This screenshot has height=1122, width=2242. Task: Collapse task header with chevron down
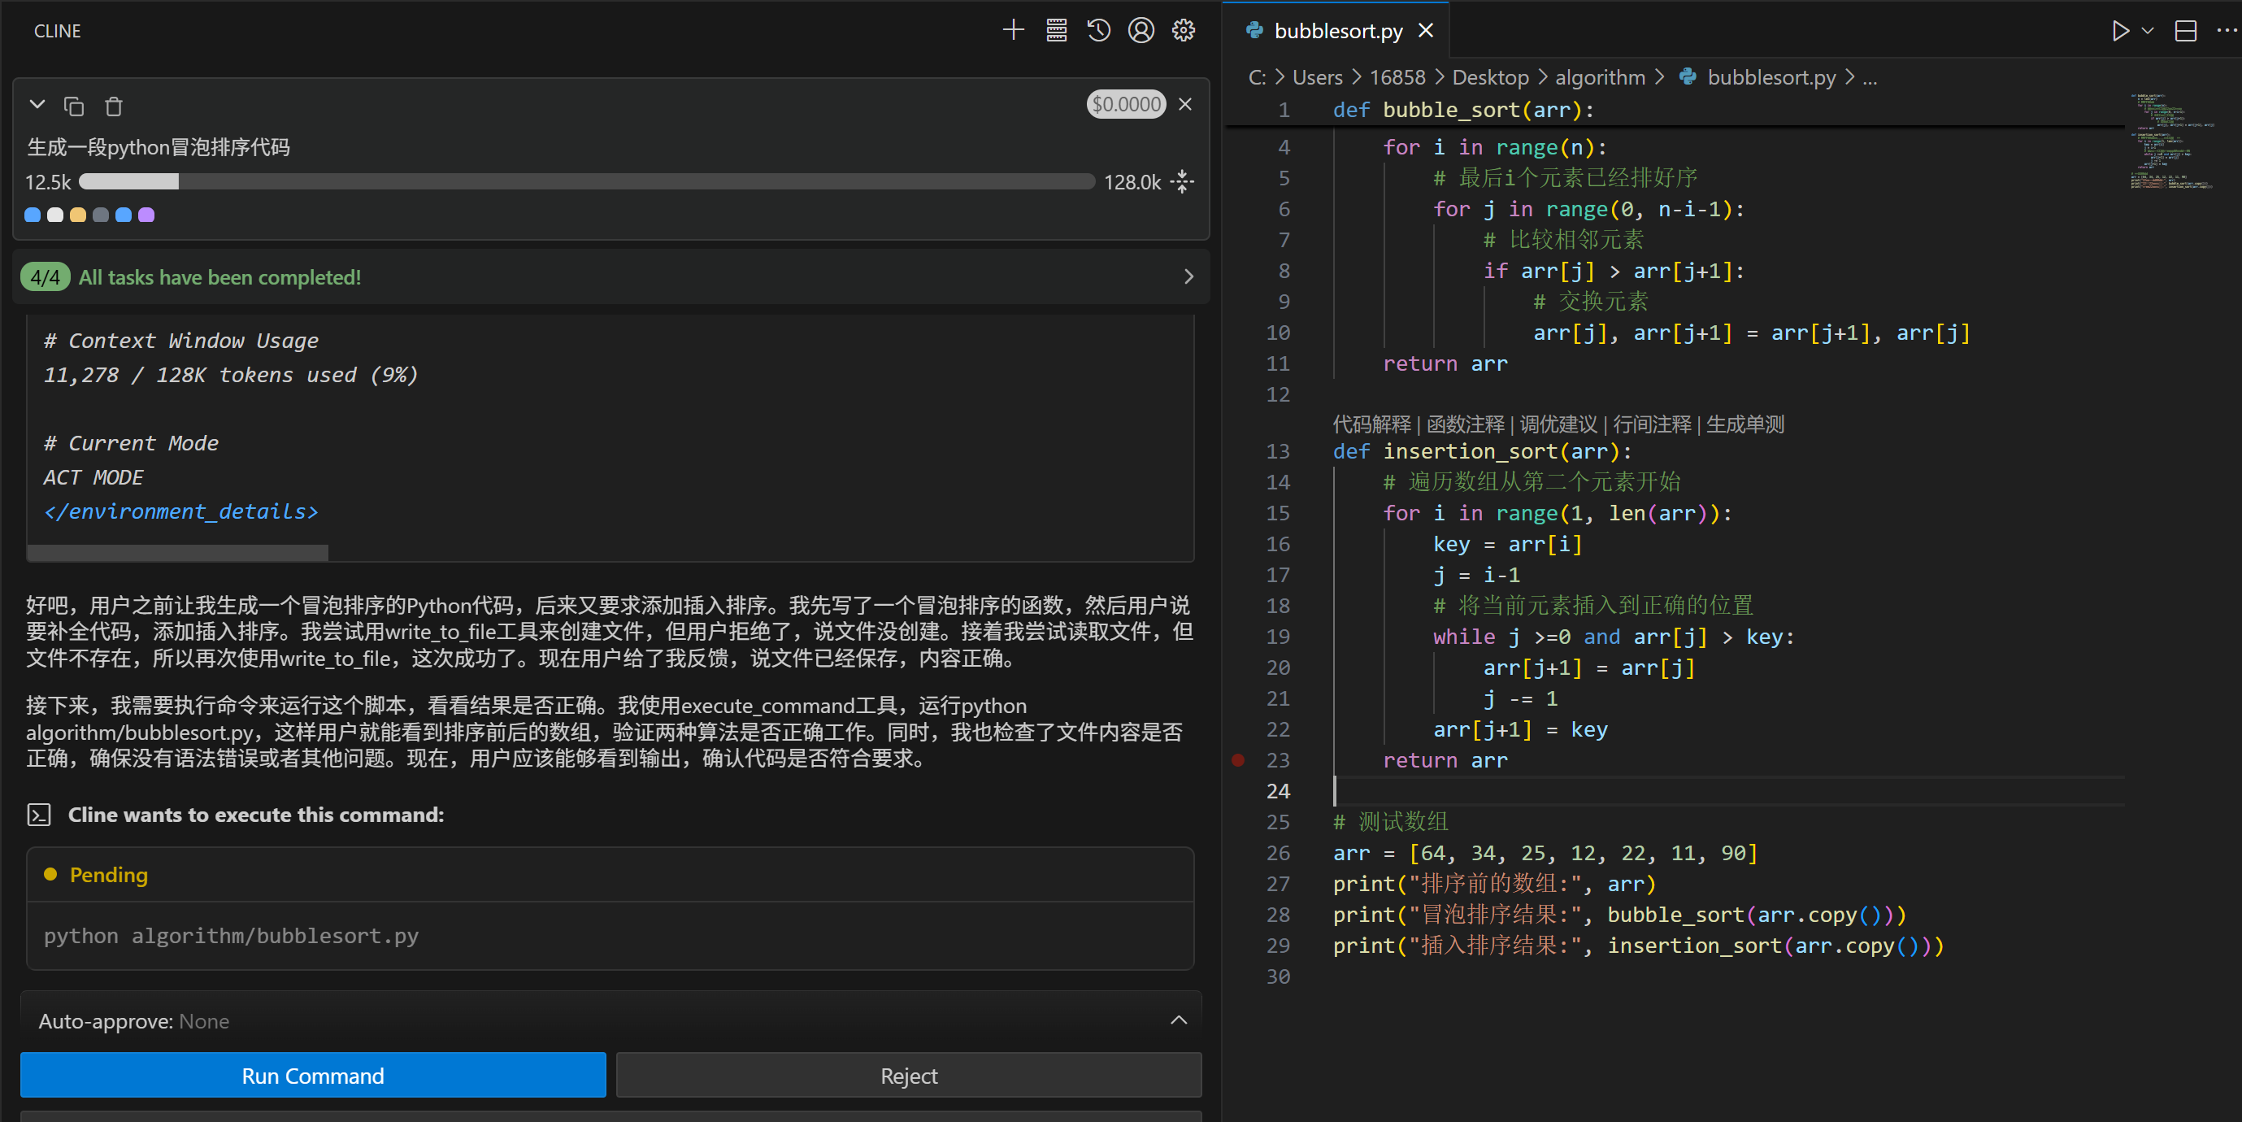[x=37, y=106]
